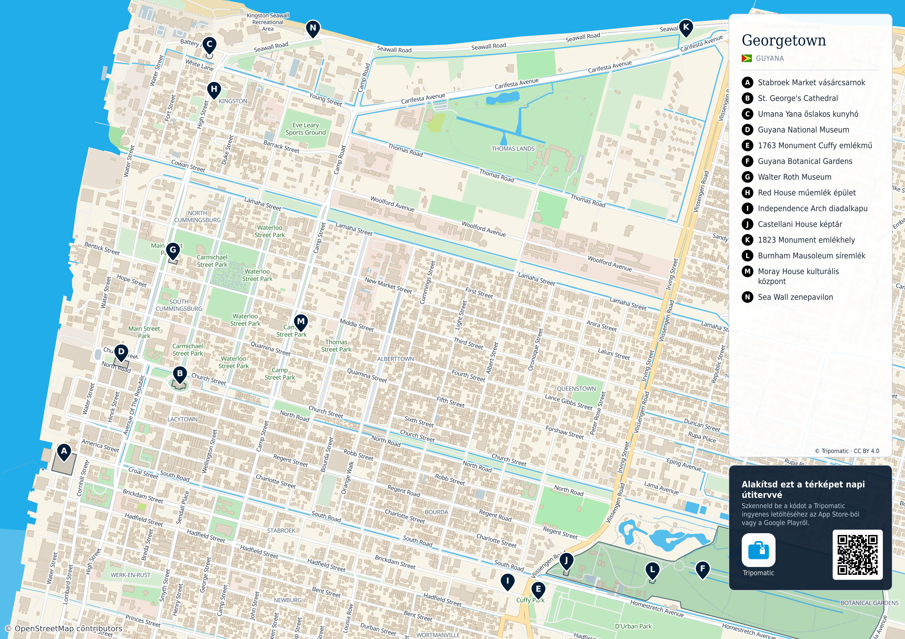Viewport: 905px width, 639px height.
Task: Click the Eve Leary Sports Ground label
Action: pyautogui.click(x=306, y=129)
